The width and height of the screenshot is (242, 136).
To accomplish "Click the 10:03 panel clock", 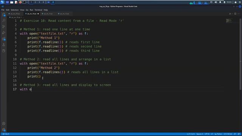I will tap(229, 2).
